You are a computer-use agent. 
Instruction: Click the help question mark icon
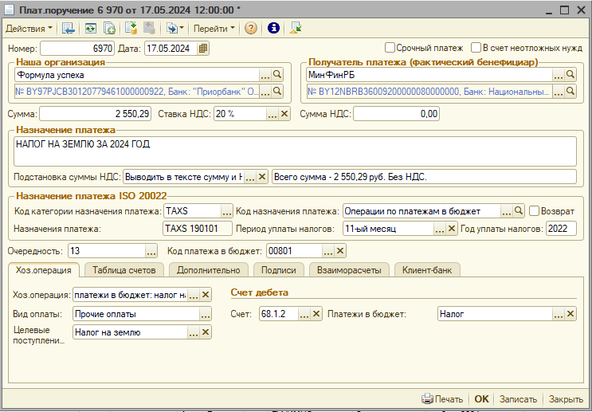(x=251, y=28)
